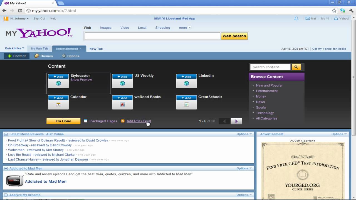Click the weRead Books module icon
Image resolution: width=356 pixels, height=200 pixels.
(122, 105)
